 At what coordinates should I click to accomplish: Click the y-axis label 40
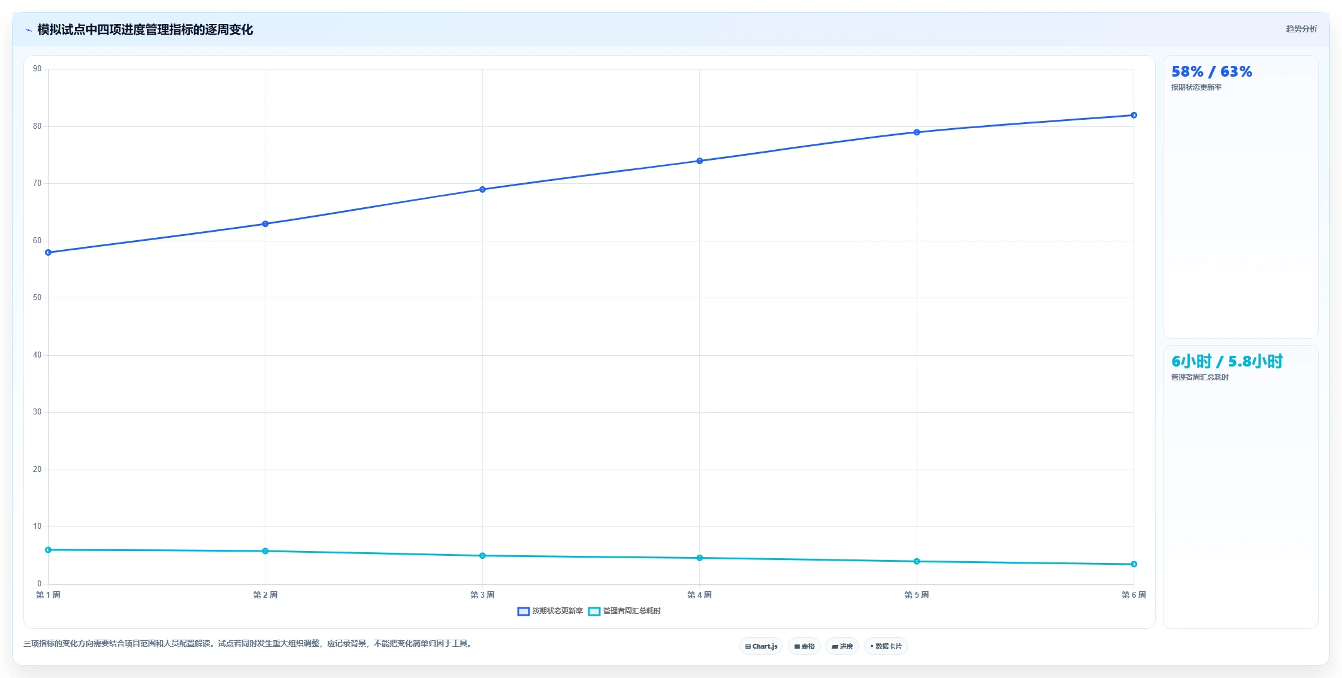click(x=37, y=355)
